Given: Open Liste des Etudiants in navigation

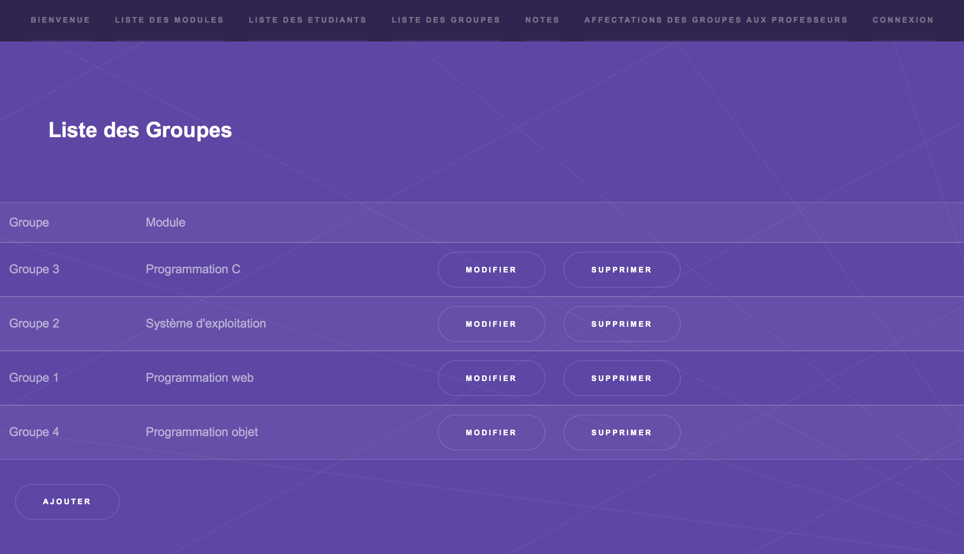Looking at the screenshot, I should pyautogui.click(x=308, y=20).
